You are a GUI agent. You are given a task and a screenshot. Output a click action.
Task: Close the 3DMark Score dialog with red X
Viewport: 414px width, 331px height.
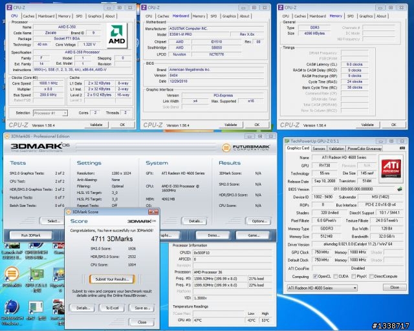pyautogui.click(x=153, y=211)
